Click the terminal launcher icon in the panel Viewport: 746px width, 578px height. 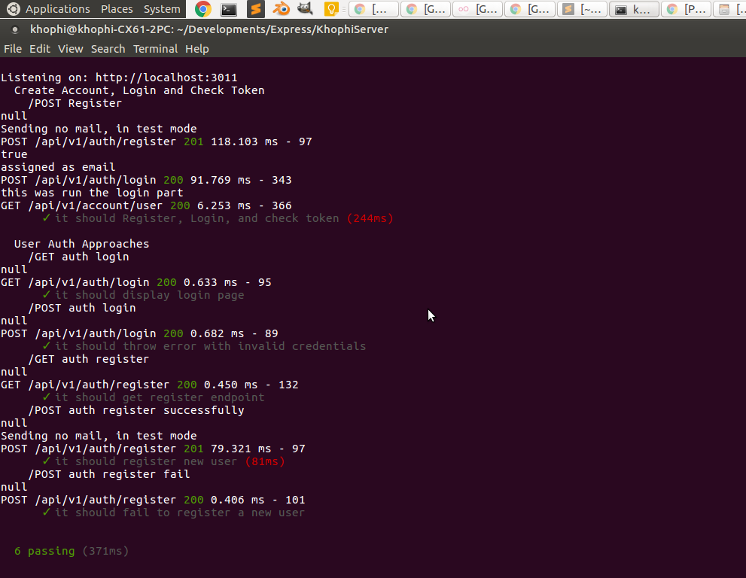tap(229, 9)
